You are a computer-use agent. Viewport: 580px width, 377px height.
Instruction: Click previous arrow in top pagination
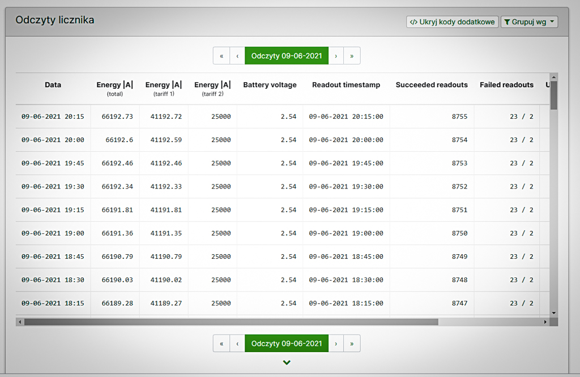click(237, 56)
